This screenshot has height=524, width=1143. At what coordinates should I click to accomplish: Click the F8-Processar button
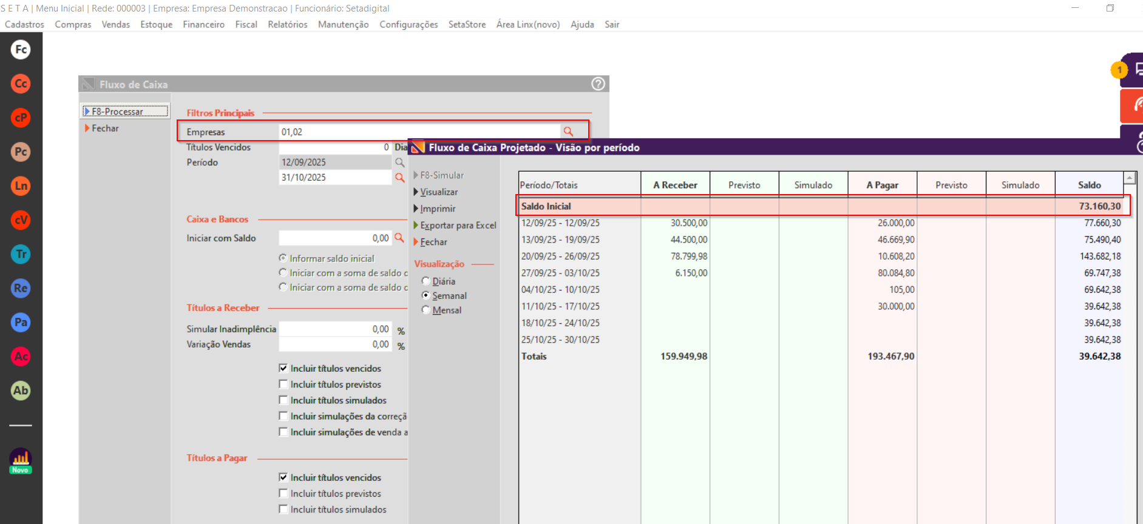coord(126,111)
